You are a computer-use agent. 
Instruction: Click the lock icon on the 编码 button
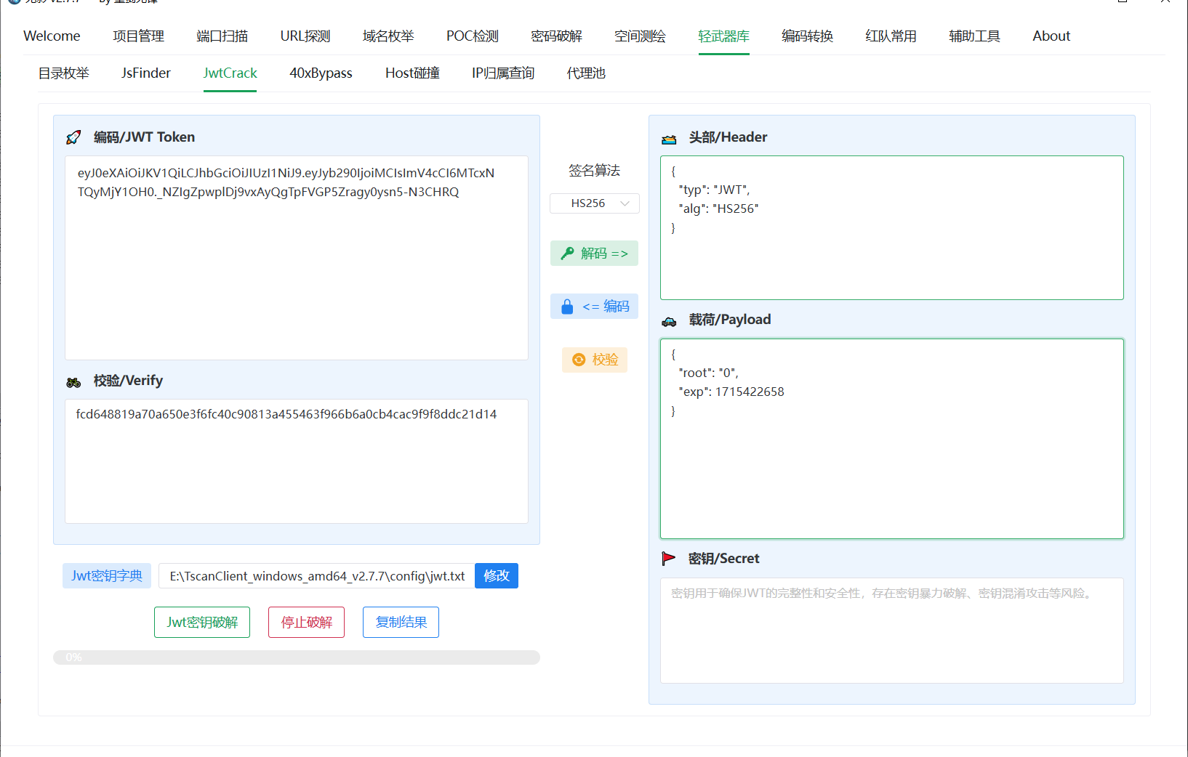(567, 307)
